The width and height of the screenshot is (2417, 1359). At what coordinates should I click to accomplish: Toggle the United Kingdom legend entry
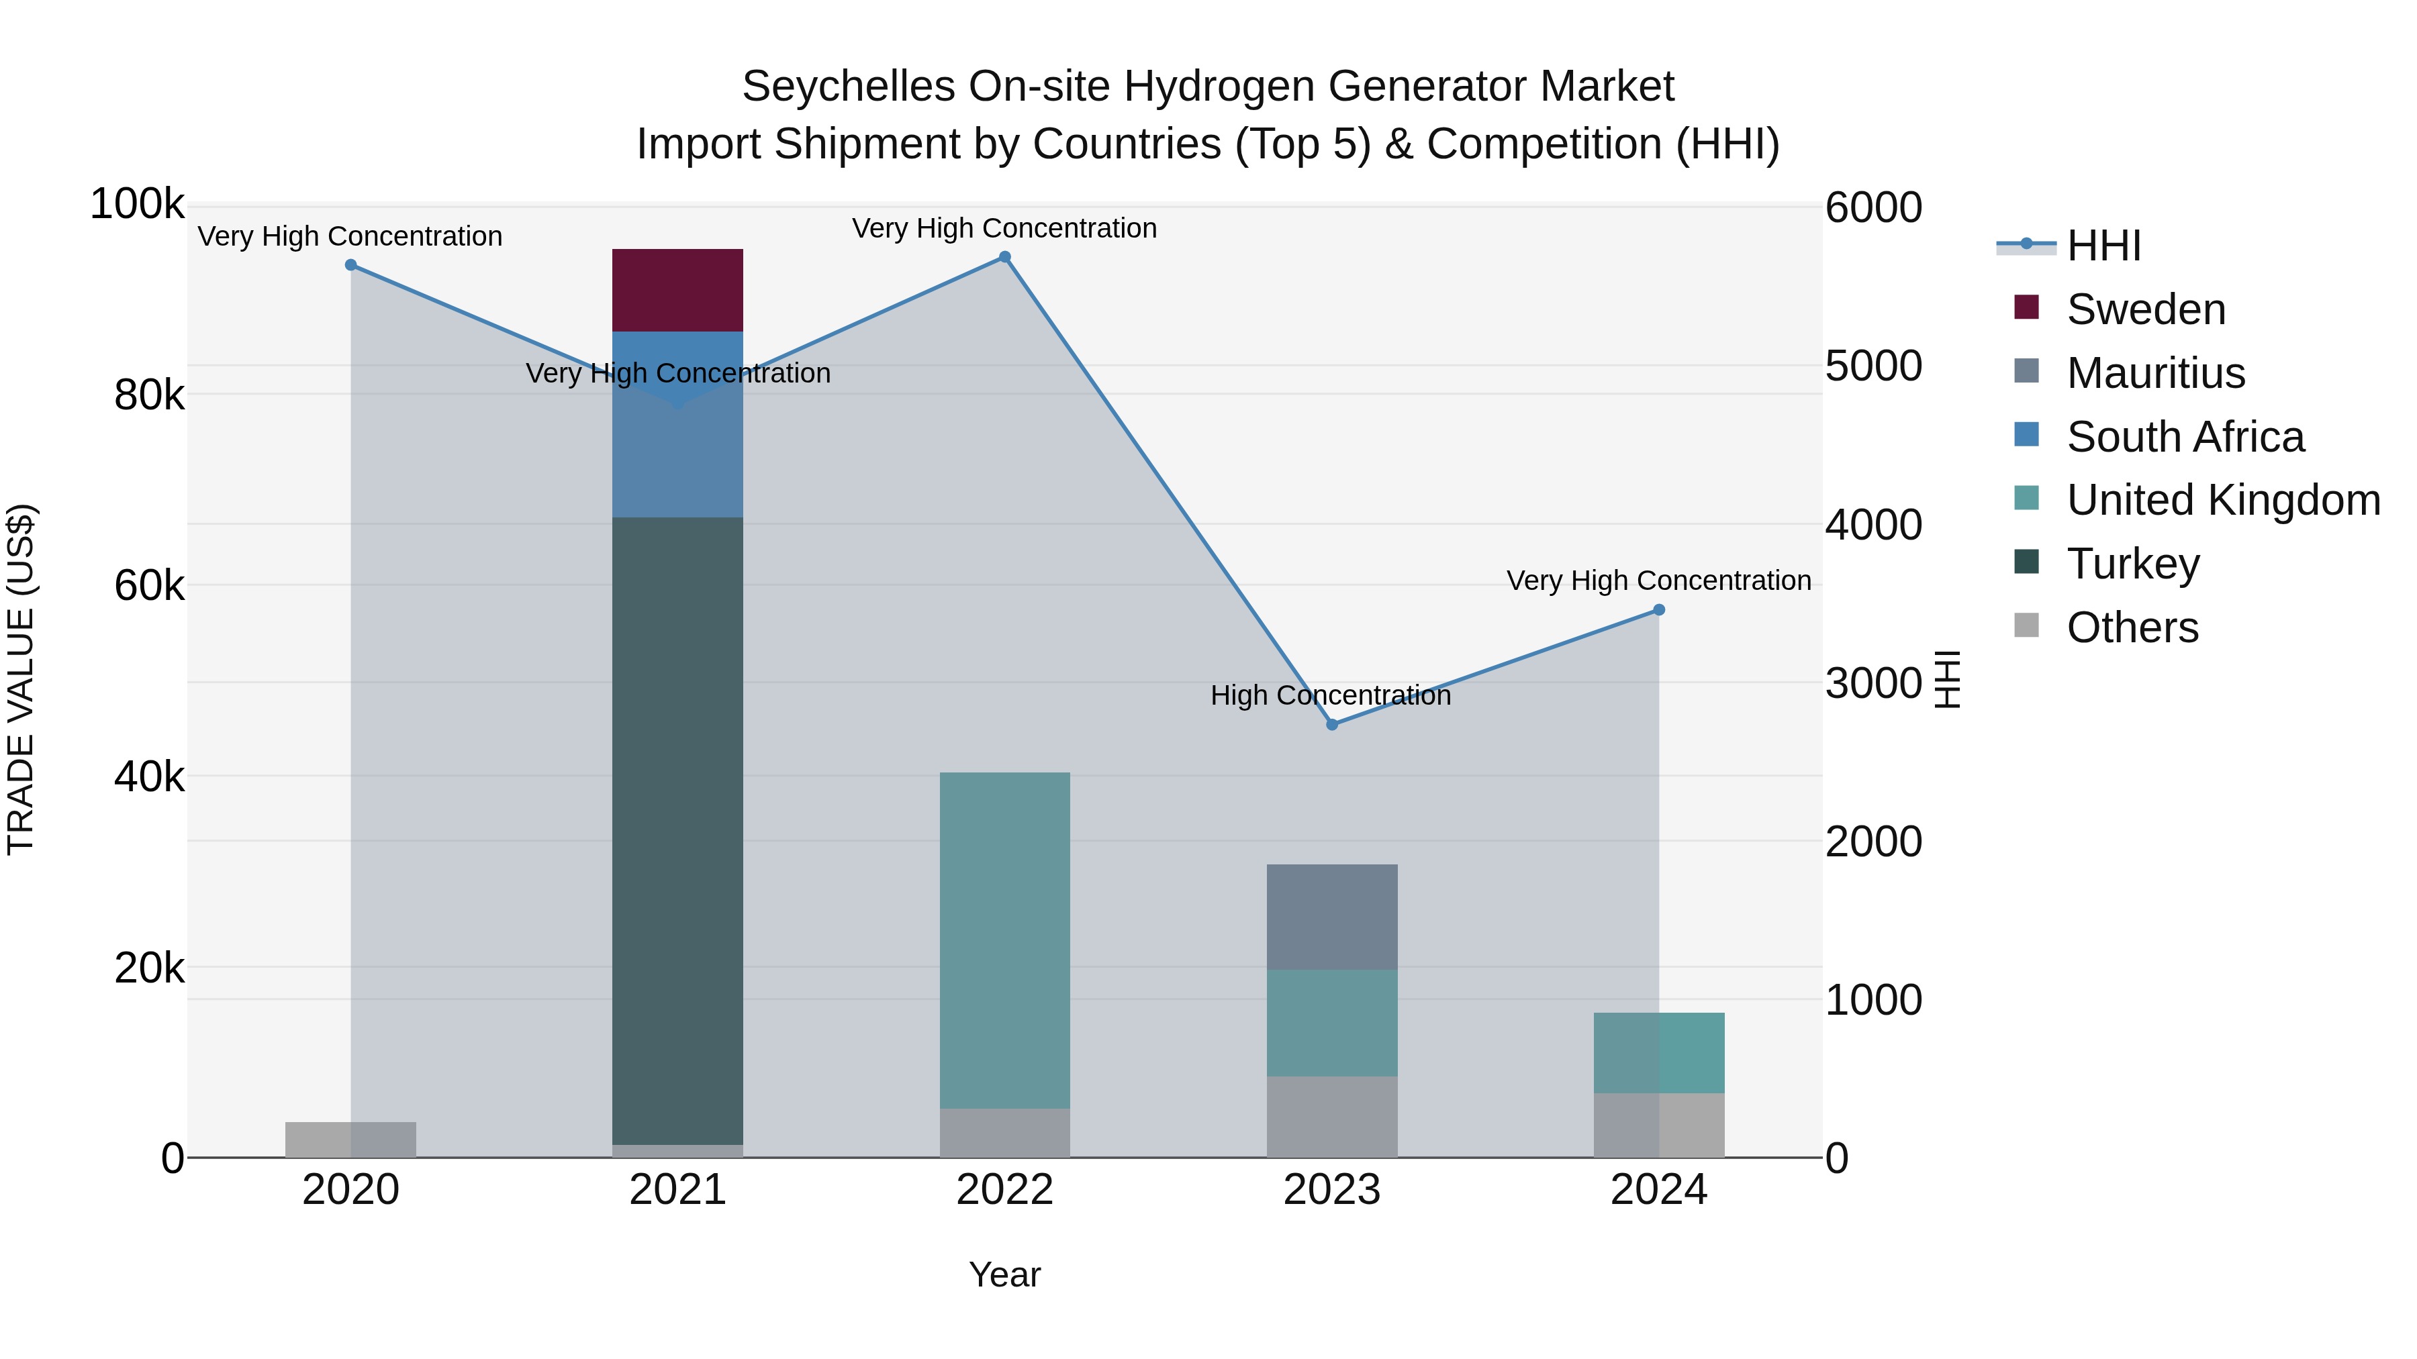(2197, 500)
